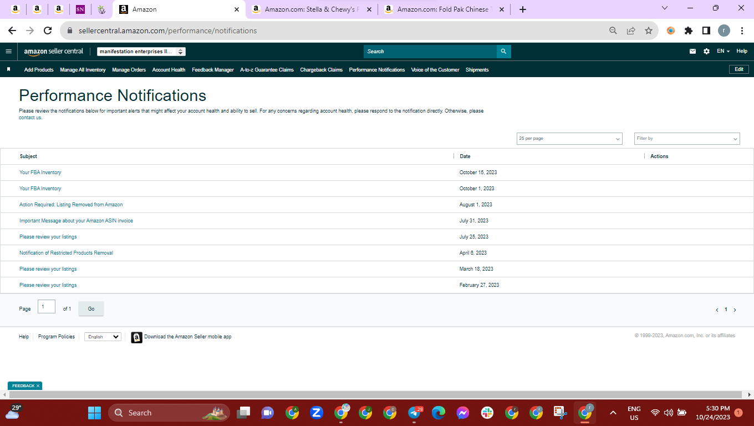Open the Seller Central settings gear
The width and height of the screenshot is (754, 426).
pyautogui.click(x=706, y=51)
